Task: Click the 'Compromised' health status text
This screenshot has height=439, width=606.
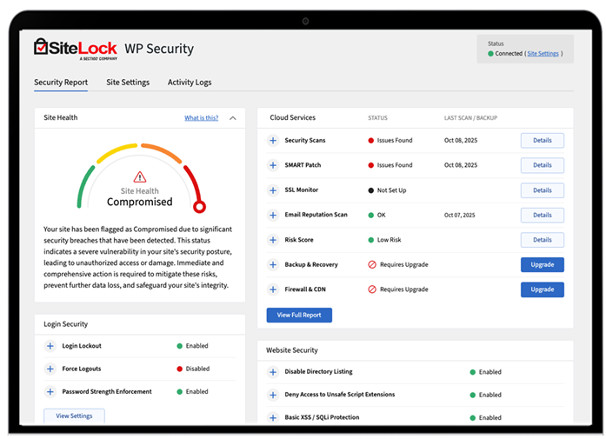Action: 139,202
